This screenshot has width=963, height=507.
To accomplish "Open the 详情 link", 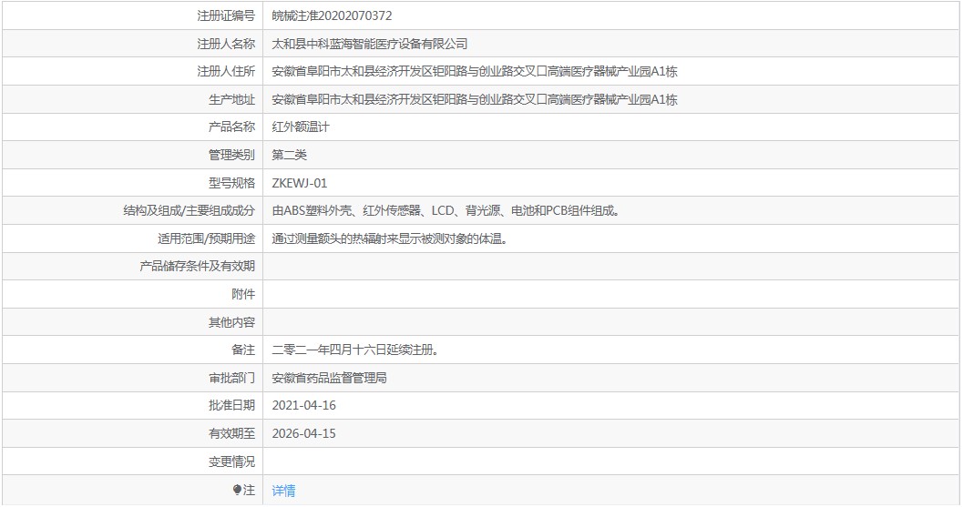I will [283, 491].
